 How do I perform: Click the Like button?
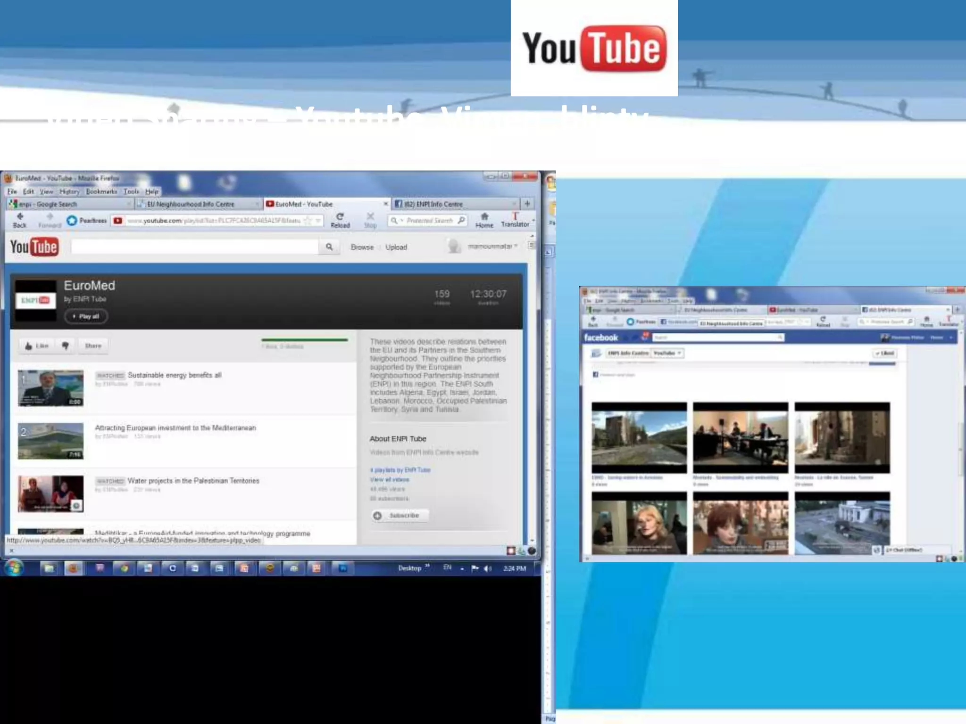36,346
